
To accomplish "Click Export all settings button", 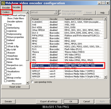I will (x=49, y=102).
